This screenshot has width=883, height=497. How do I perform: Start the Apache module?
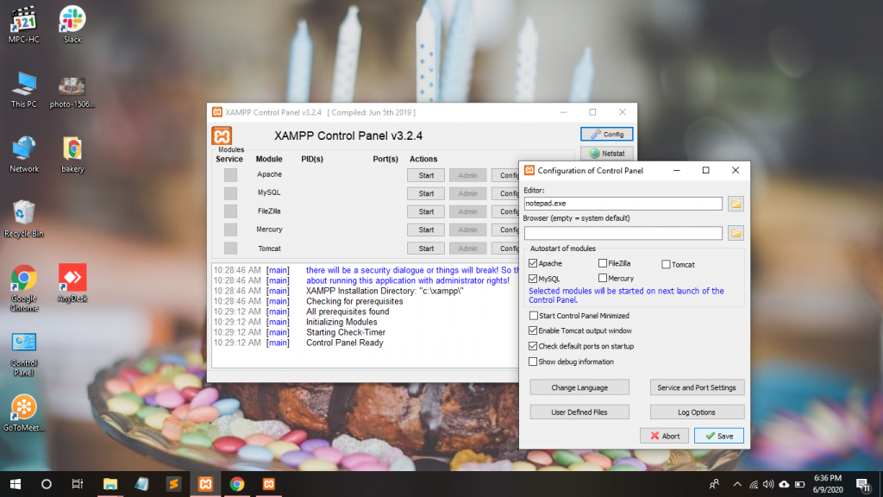pos(426,175)
